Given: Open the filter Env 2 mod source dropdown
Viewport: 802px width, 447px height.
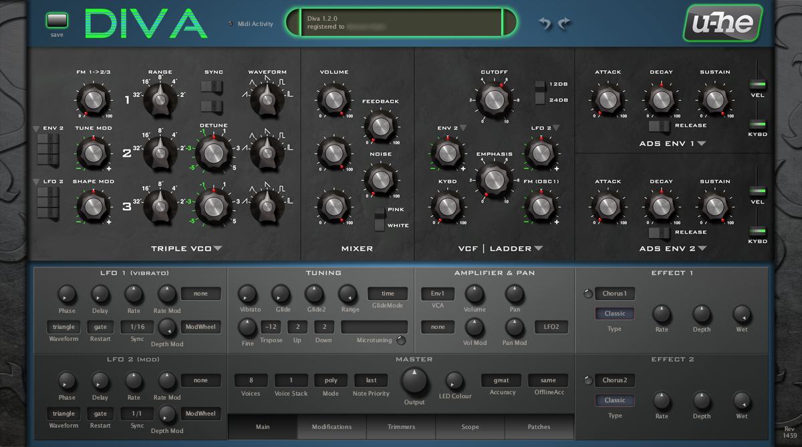Looking at the screenshot, I should tap(462, 127).
